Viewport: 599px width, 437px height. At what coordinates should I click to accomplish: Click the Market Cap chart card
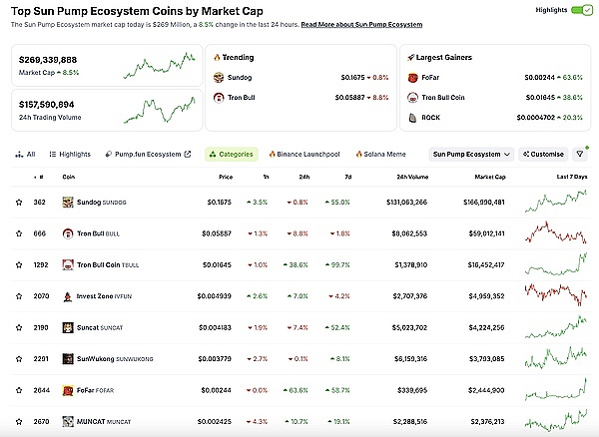pos(105,65)
